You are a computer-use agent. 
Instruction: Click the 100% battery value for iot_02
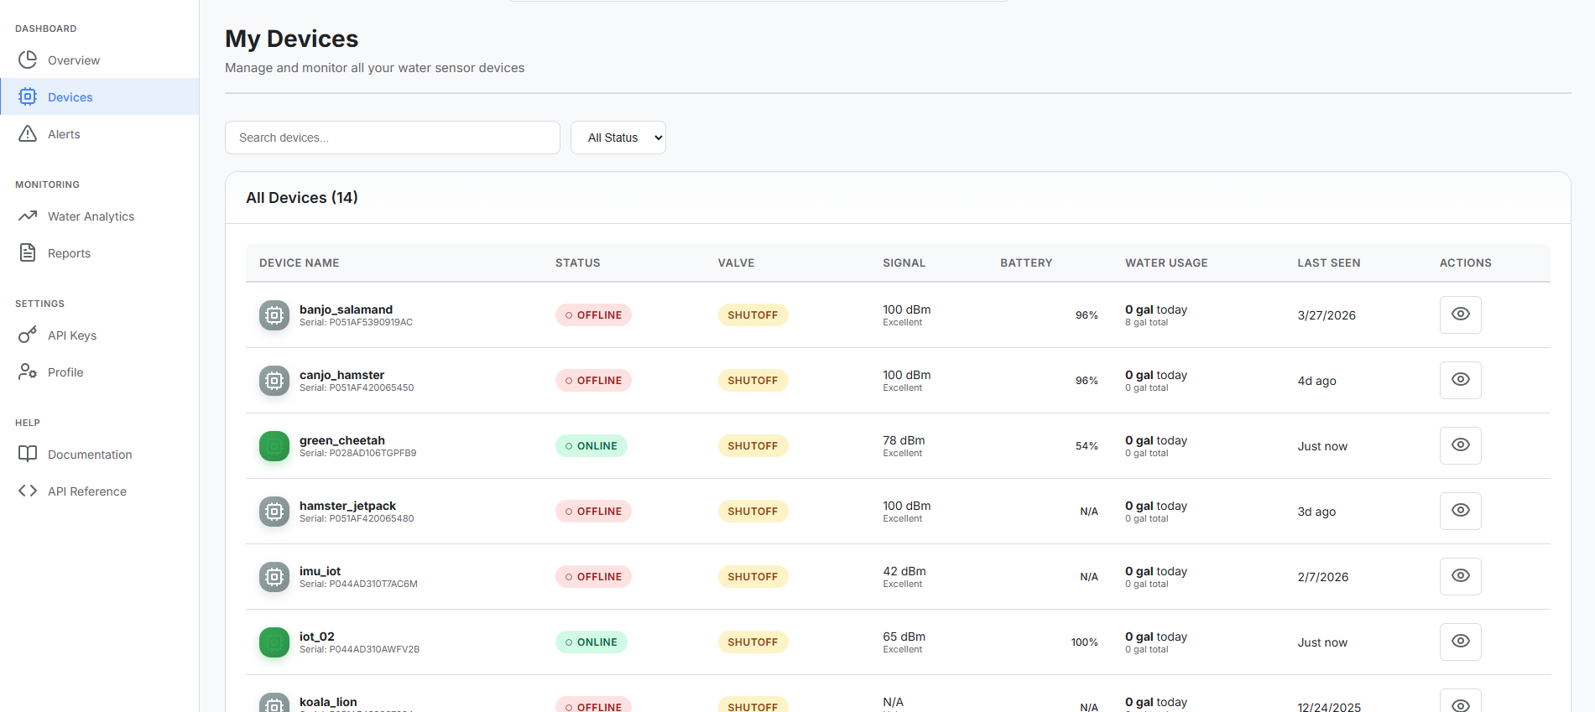click(1084, 642)
